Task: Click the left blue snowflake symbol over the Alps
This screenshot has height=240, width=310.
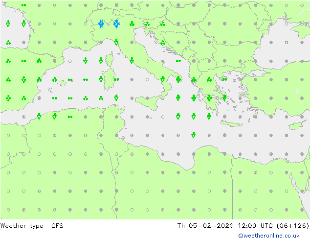Action: click(x=101, y=24)
